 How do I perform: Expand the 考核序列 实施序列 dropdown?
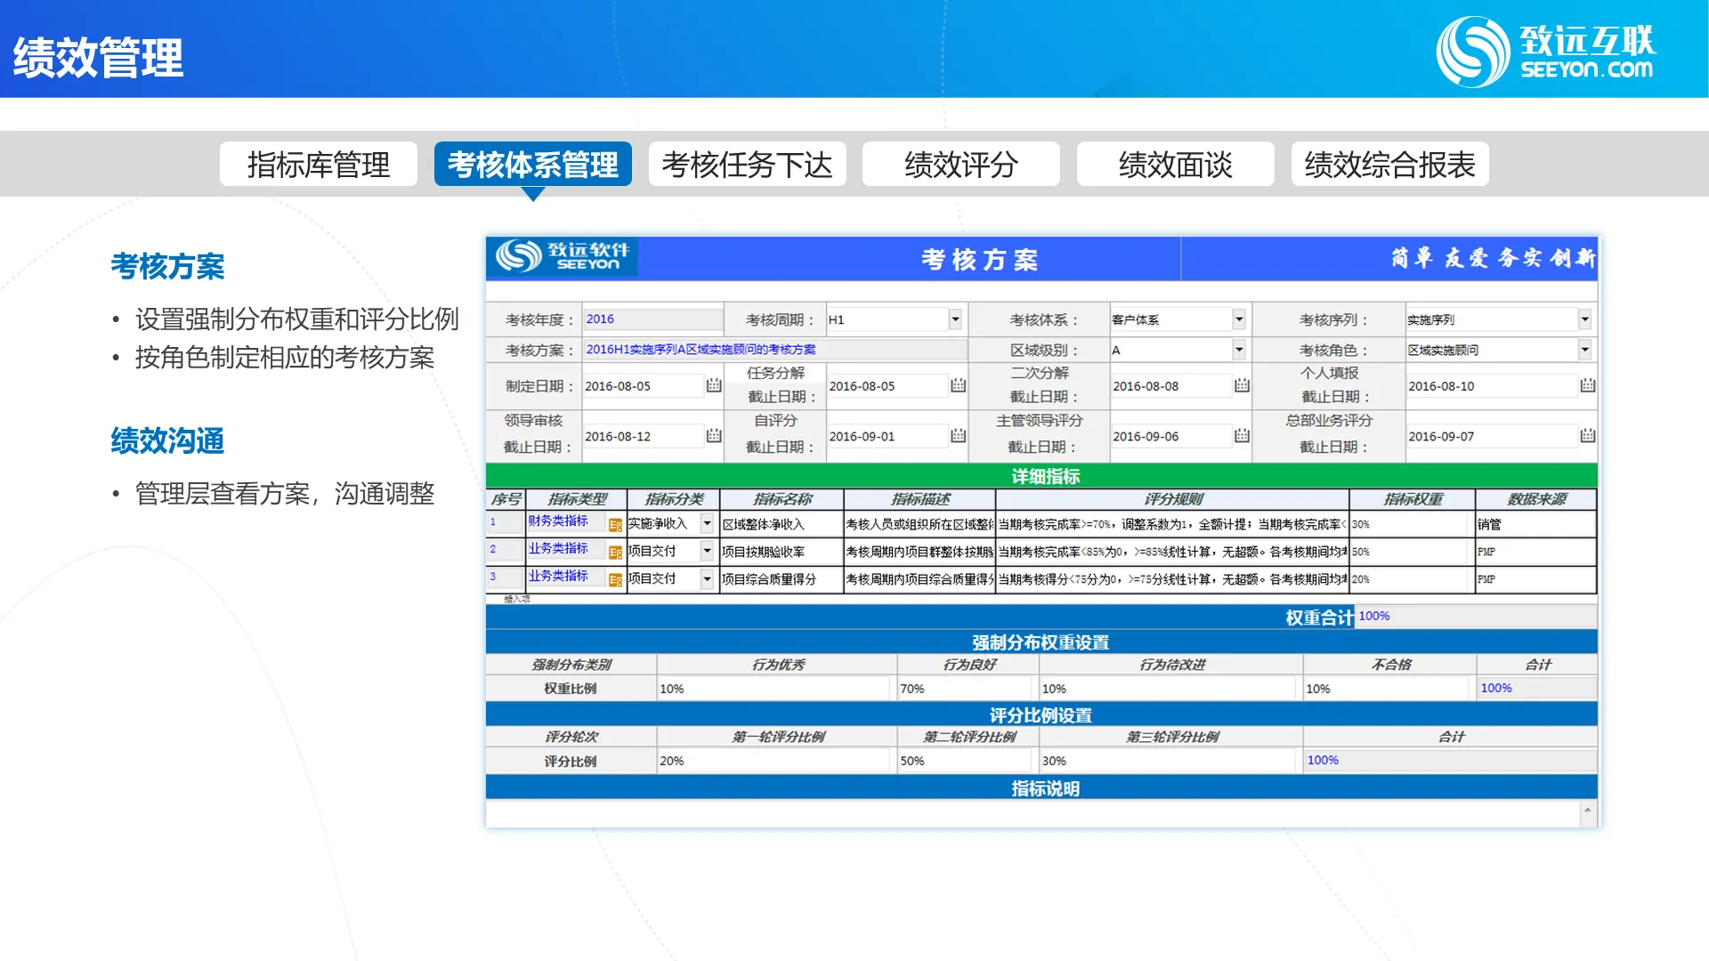(1585, 319)
